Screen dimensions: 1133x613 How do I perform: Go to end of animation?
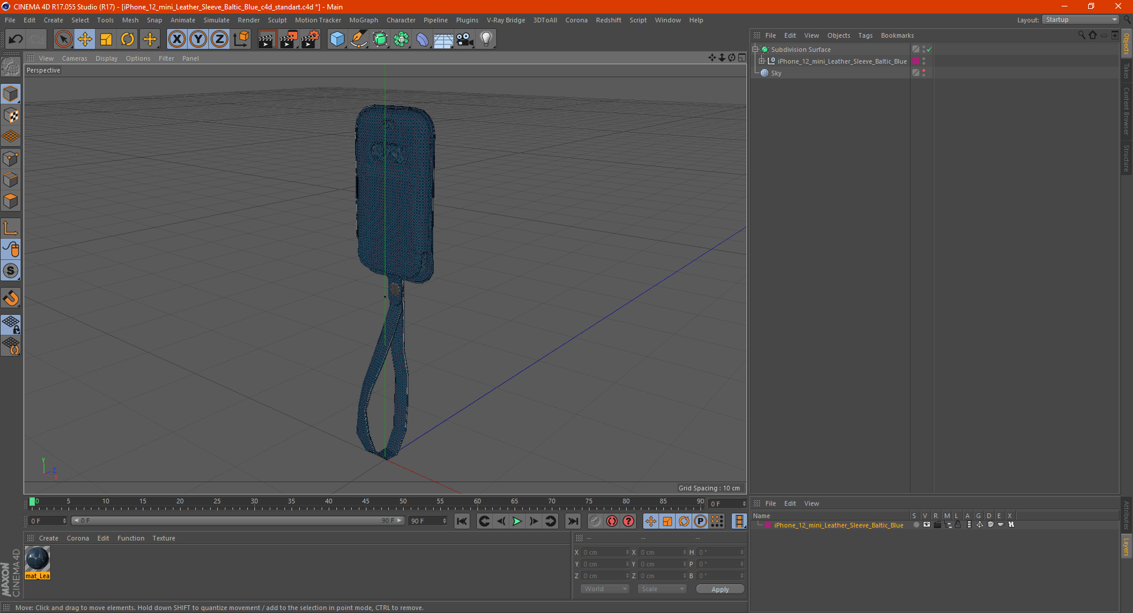572,521
